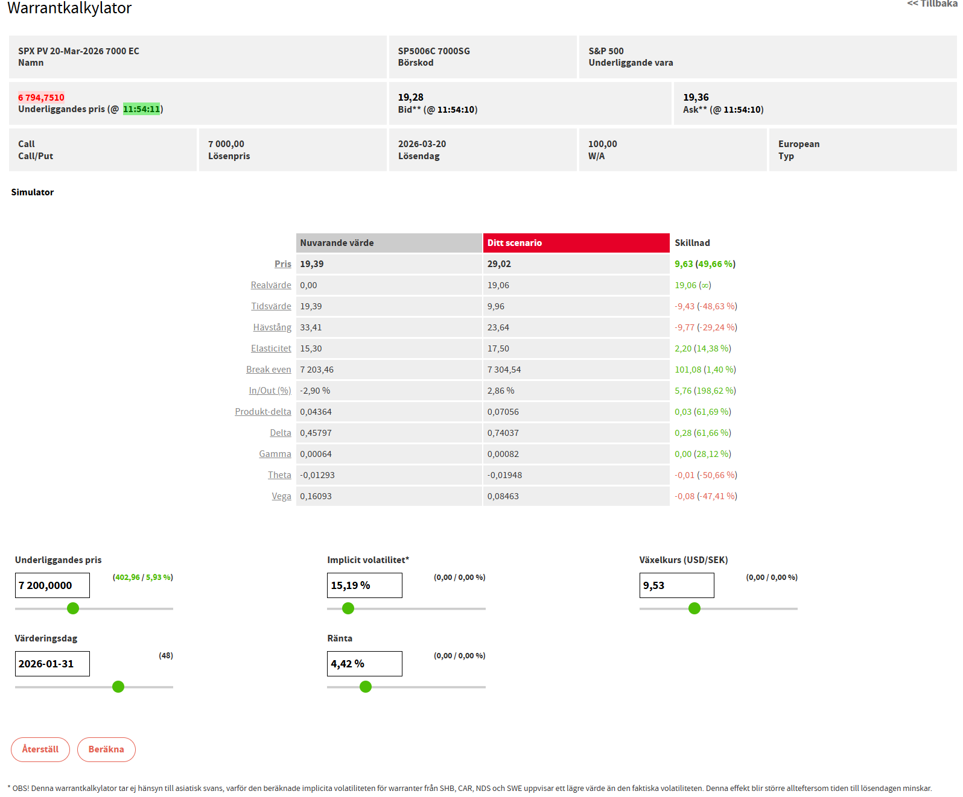Focus the Underliggandes pris value field
Viewport: 963px width, 797px height.
52,585
